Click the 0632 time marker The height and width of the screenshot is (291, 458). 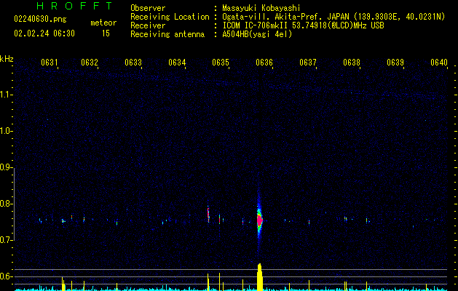coord(90,63)
